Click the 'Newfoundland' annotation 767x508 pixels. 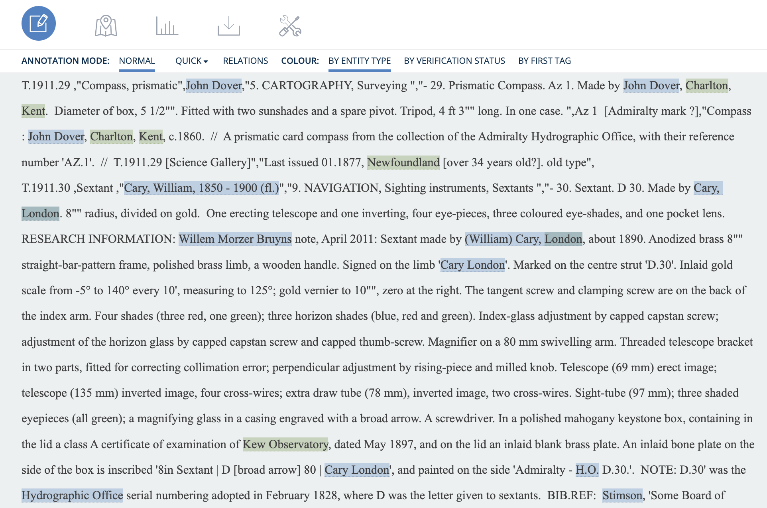(x=403, y=162)
